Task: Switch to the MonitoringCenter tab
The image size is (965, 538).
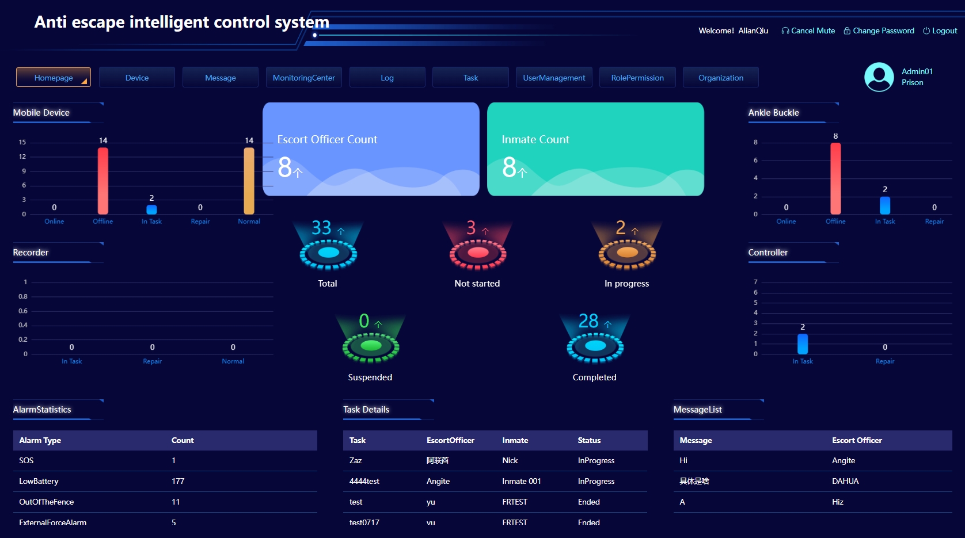Action: (303, 78)
